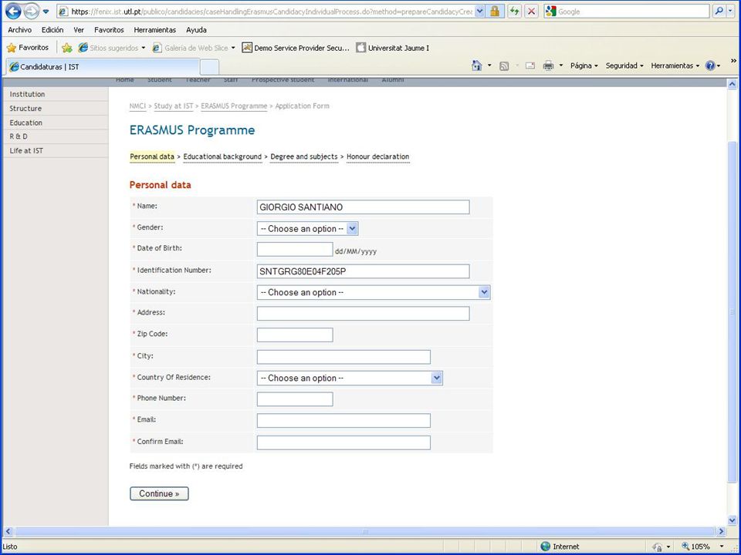Screen dimensions: 741x555
Task: Click the browser Forward arrow button
Action: click(31, 11)
